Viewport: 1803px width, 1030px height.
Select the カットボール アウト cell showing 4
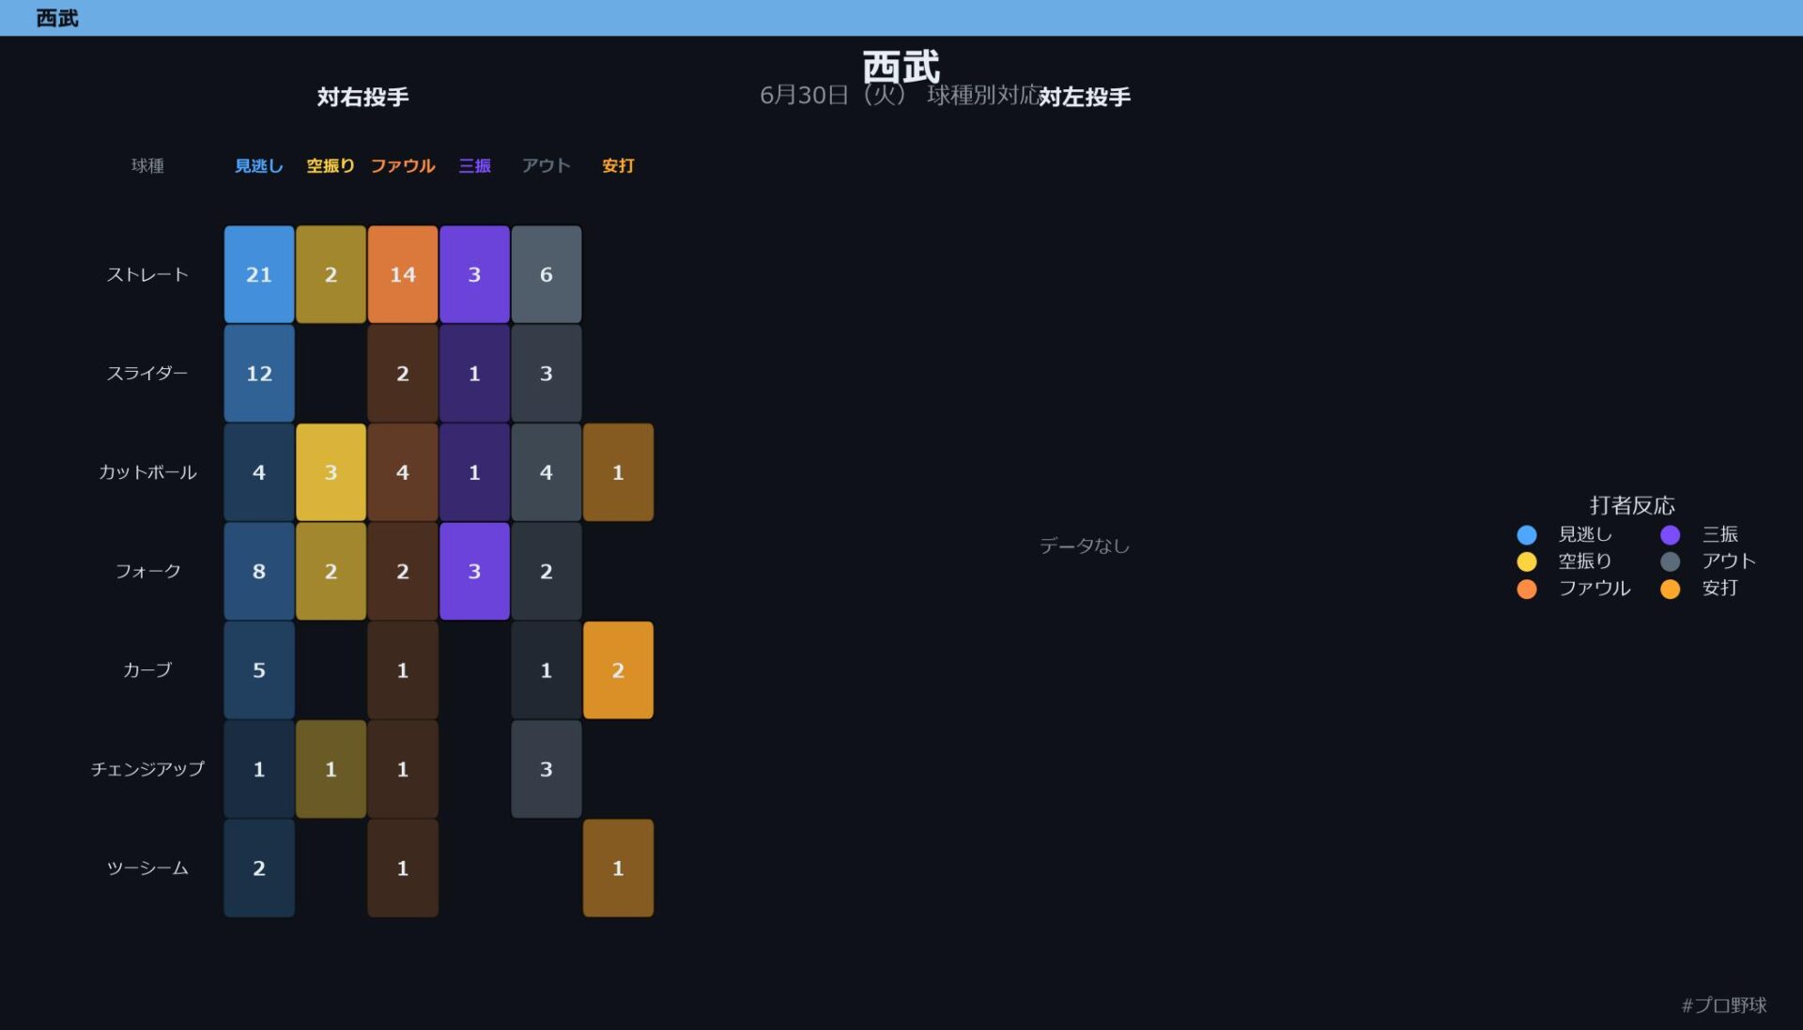(547, 472)
